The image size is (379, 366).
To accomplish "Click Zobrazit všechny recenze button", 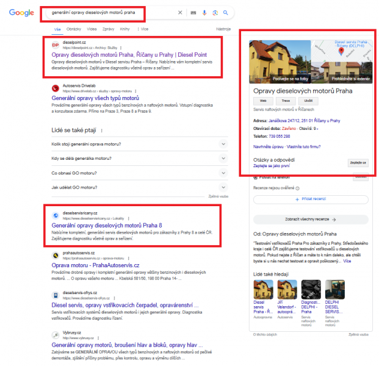I will 311,220.
